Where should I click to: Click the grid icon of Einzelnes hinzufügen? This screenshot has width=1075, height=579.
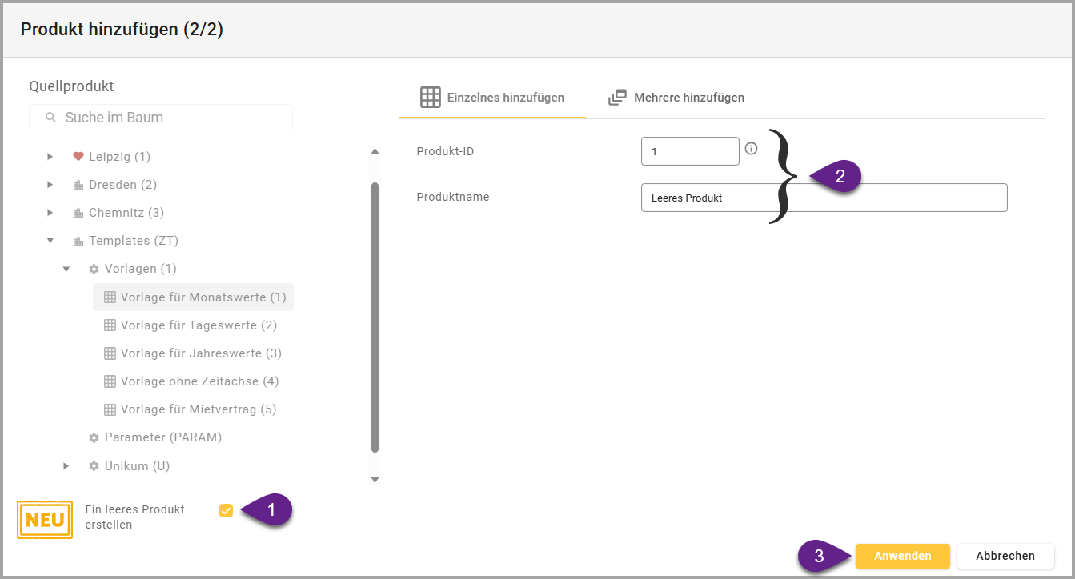431,98
